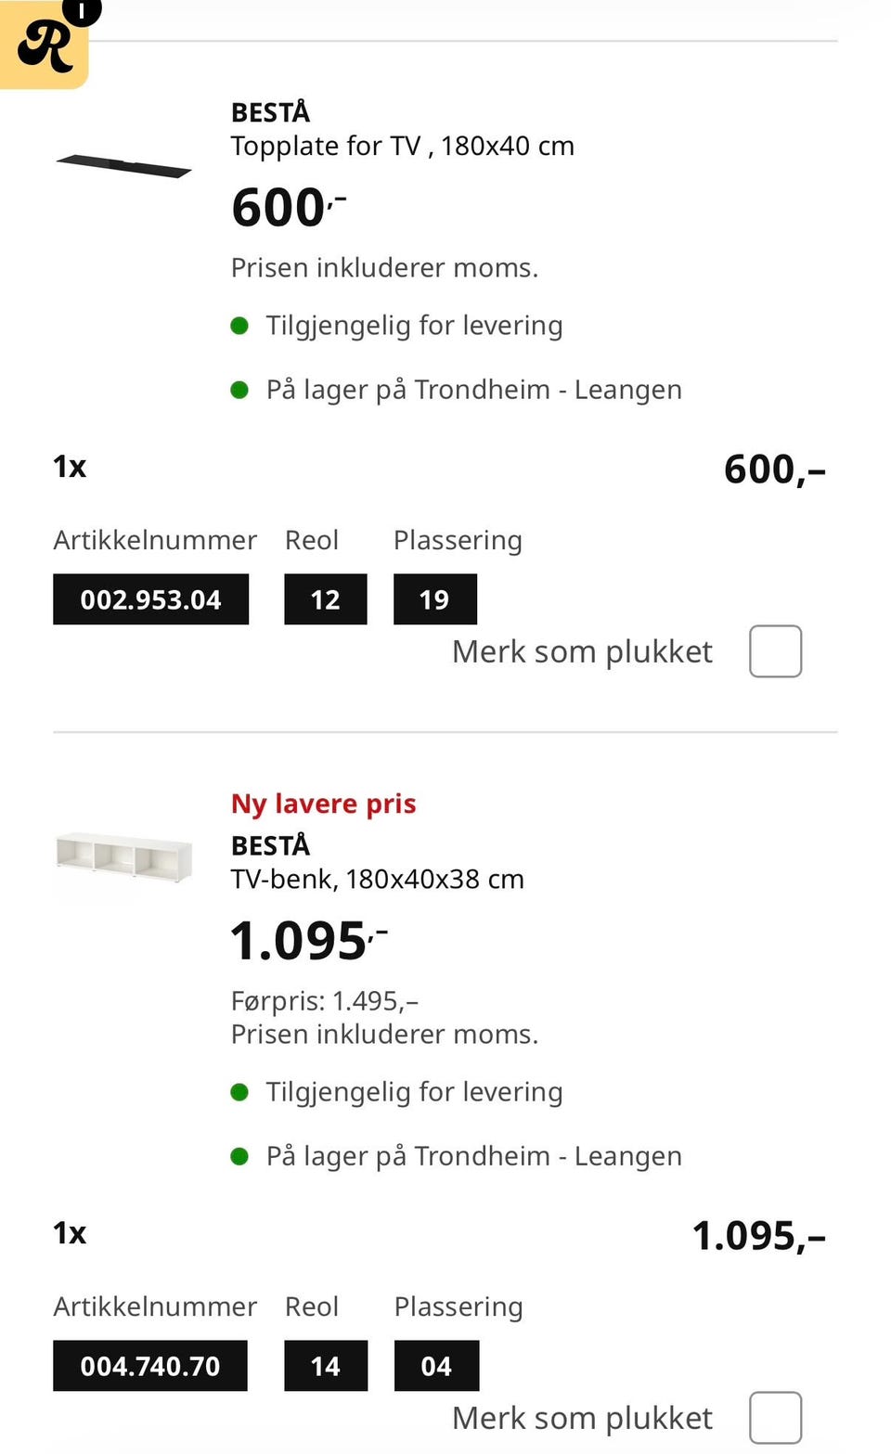Viewport: 891px width, 1454px height.
Task: Check Merk som plukket for the BESTÅ Topplate
Action: pyautogui.click(x=775, y=651)
